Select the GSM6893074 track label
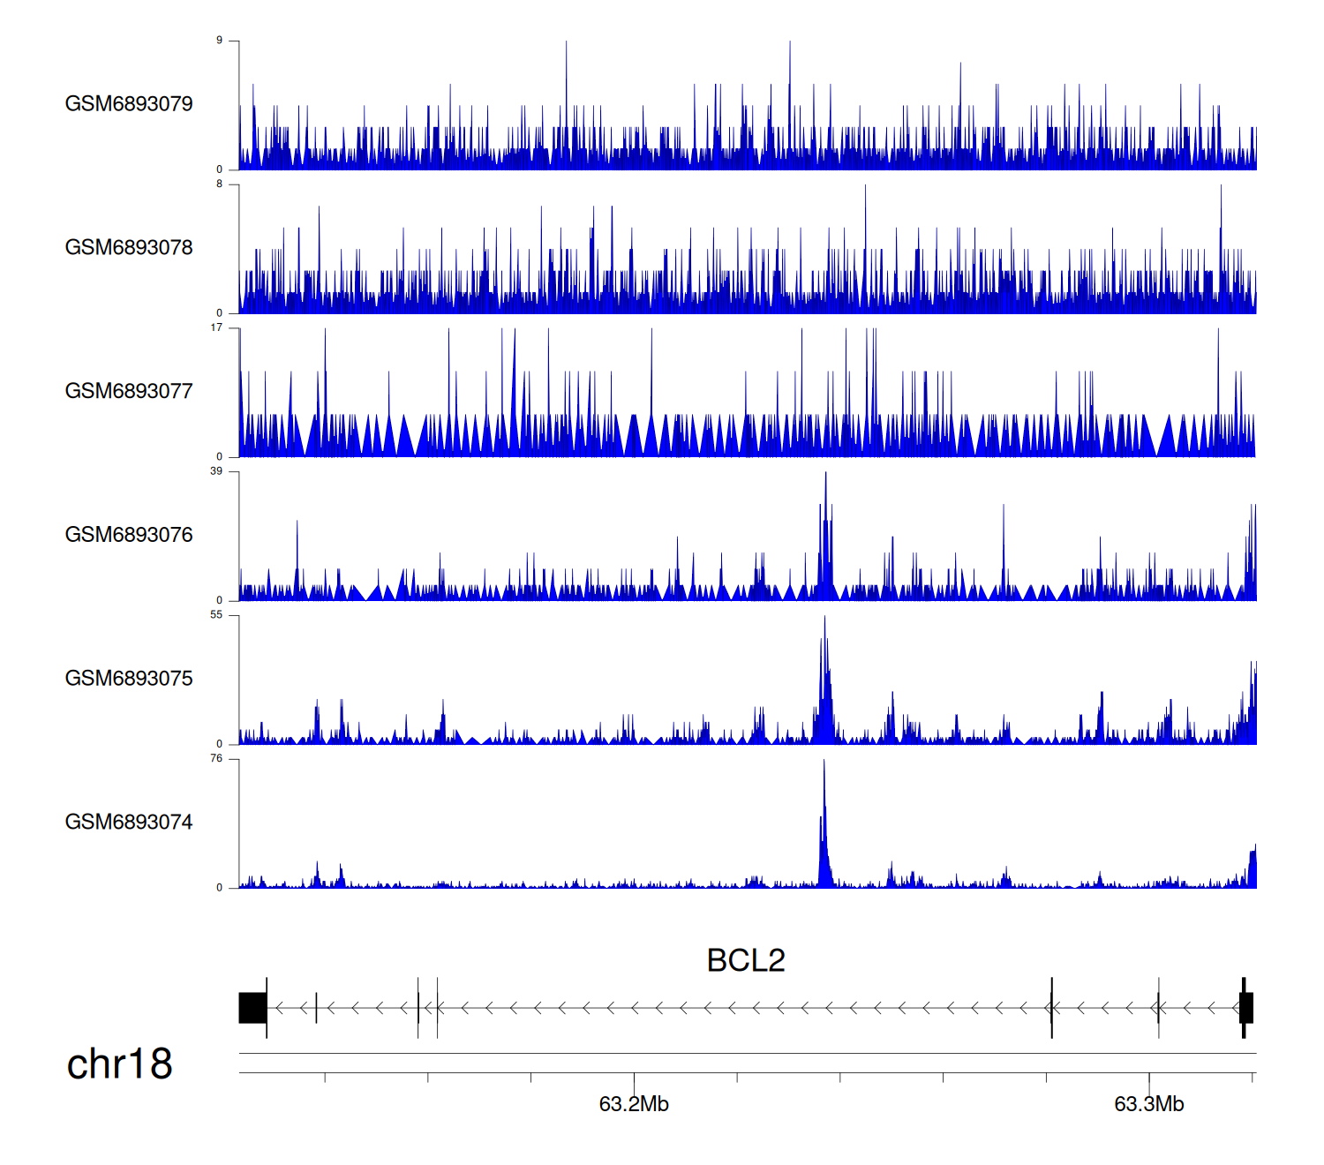The width and height of the screenshot is (1324, 1165). tap(129, 823)
